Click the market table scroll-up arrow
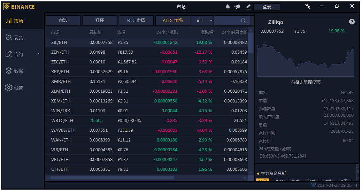Image resolution: width=362 pixels, height=191 pixels. [251, 30]
